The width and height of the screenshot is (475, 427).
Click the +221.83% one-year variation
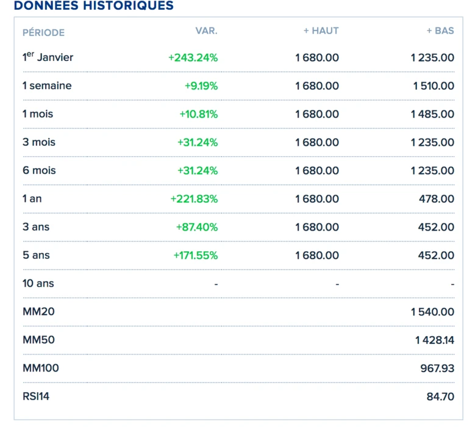[194, 199]
